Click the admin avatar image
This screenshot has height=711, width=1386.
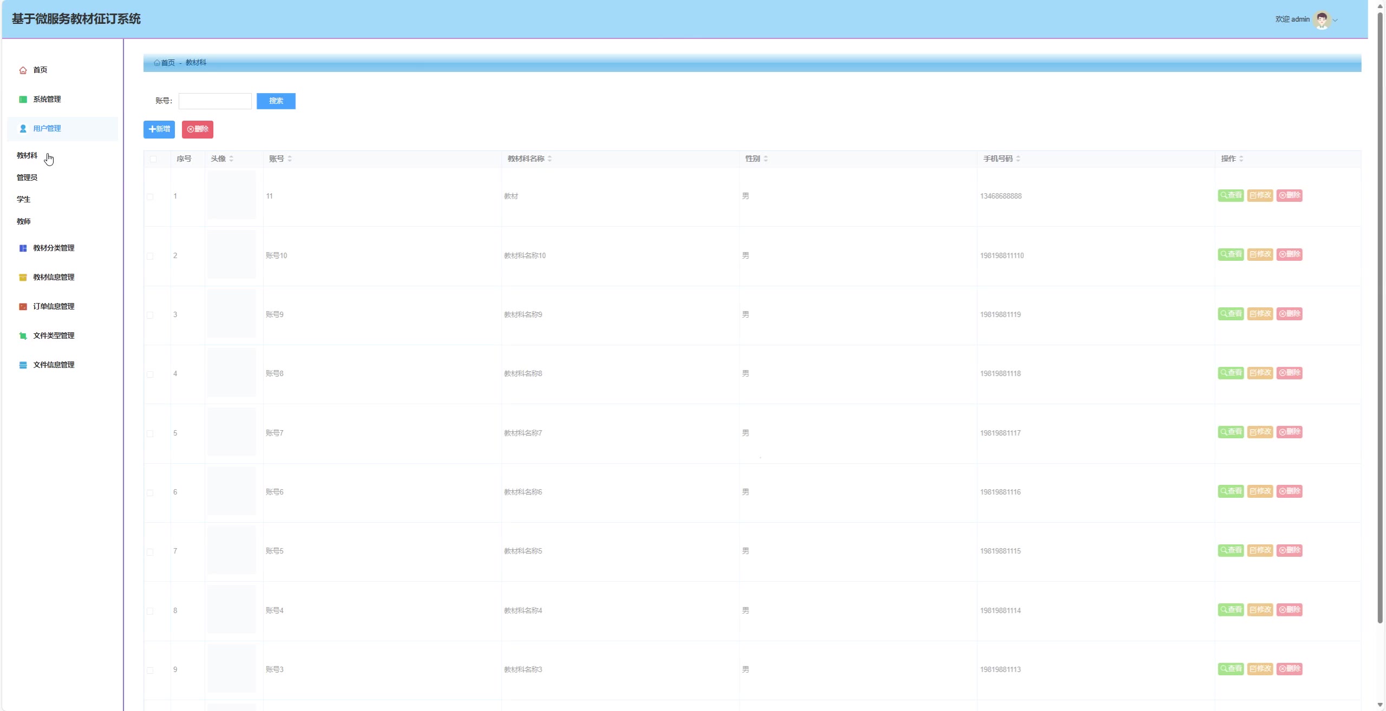[x=1322, y=20]
